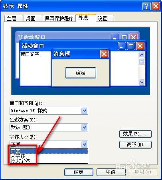162x180 pixels.
Task: Click the active window preview close icon
Action: point(140,46)
